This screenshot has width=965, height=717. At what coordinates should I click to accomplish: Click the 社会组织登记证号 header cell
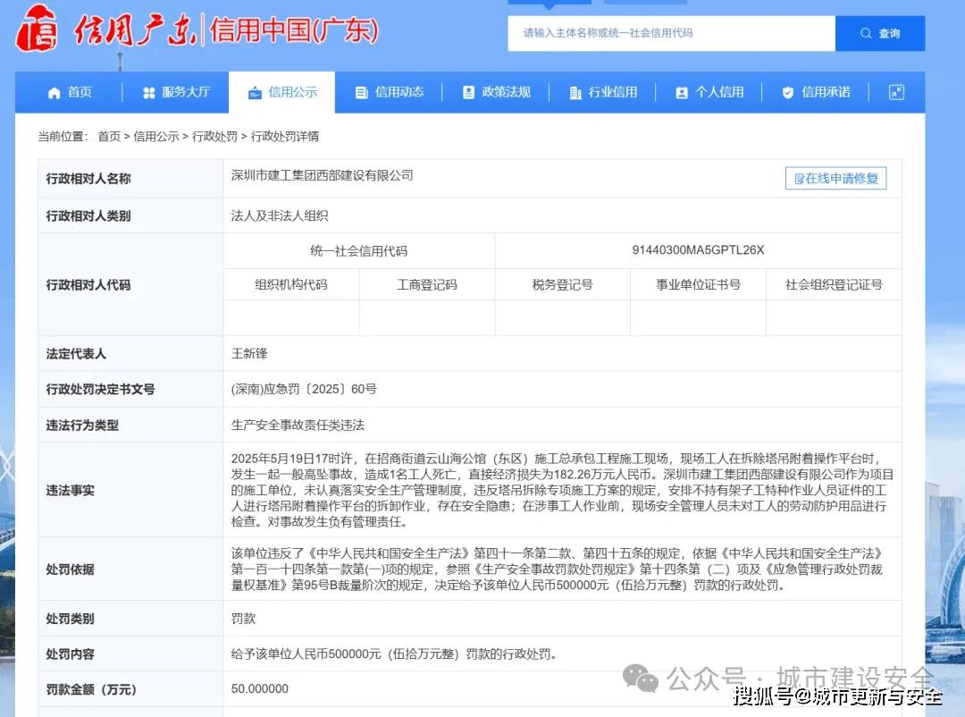834,284
